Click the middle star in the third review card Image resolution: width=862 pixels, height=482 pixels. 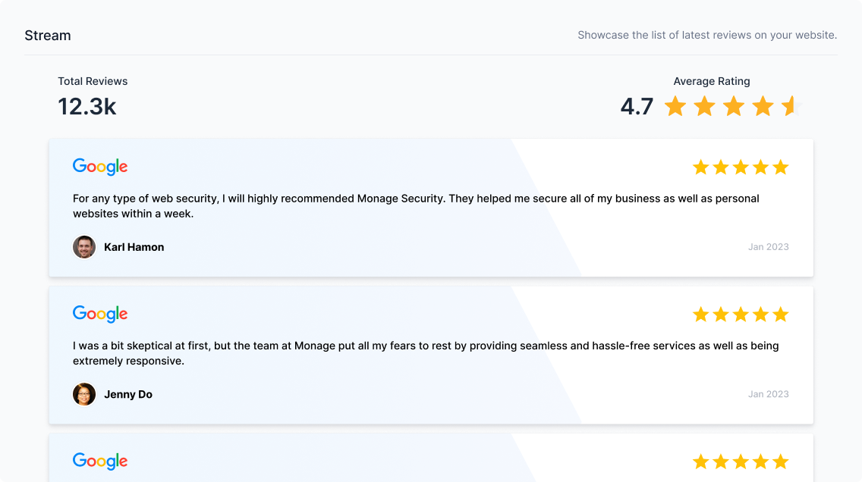click(x=741, y=461)
